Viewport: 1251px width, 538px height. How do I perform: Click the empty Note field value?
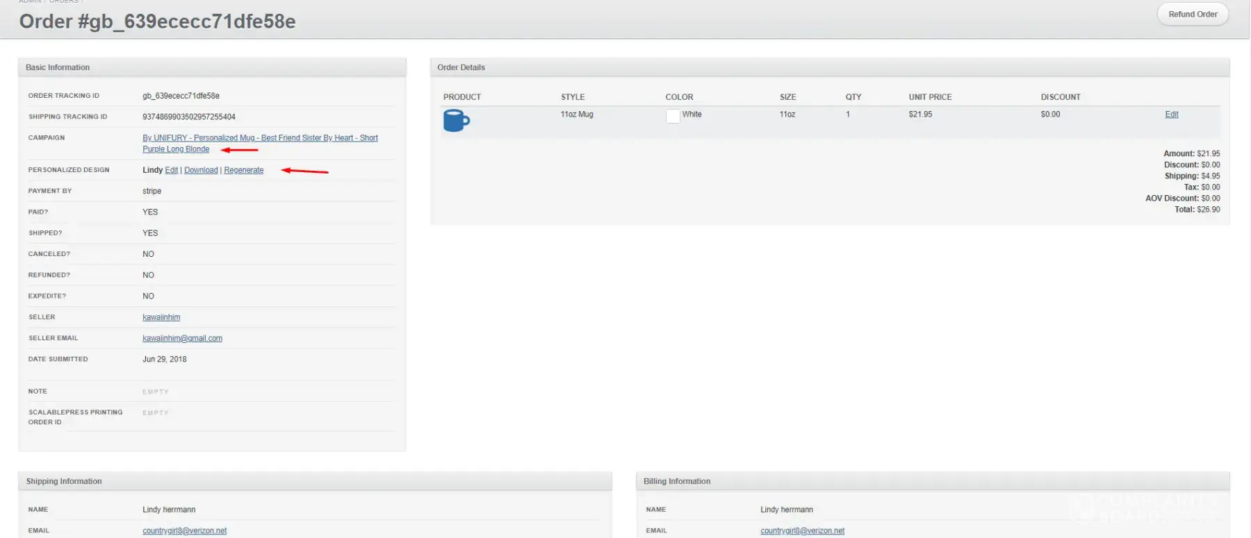pos(156,392)
